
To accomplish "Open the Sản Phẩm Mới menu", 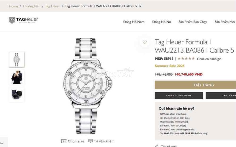I will (x=225, y=22).
